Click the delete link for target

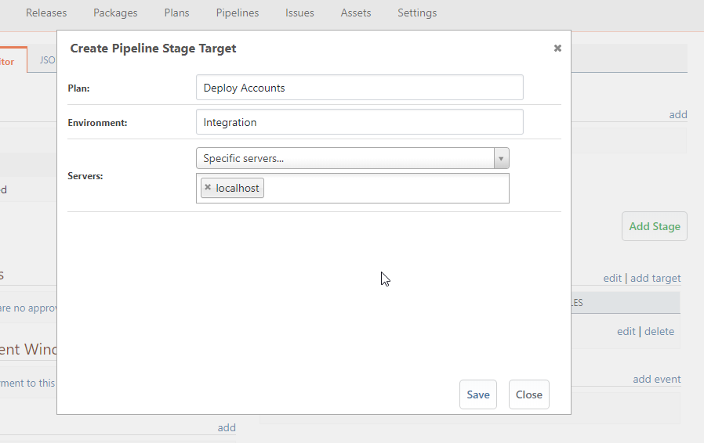[659, 331]
